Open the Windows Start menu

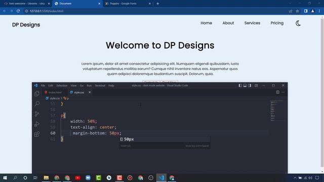tap(5, 177)
